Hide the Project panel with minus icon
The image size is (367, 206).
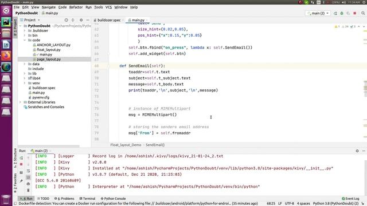coord(88,20)
